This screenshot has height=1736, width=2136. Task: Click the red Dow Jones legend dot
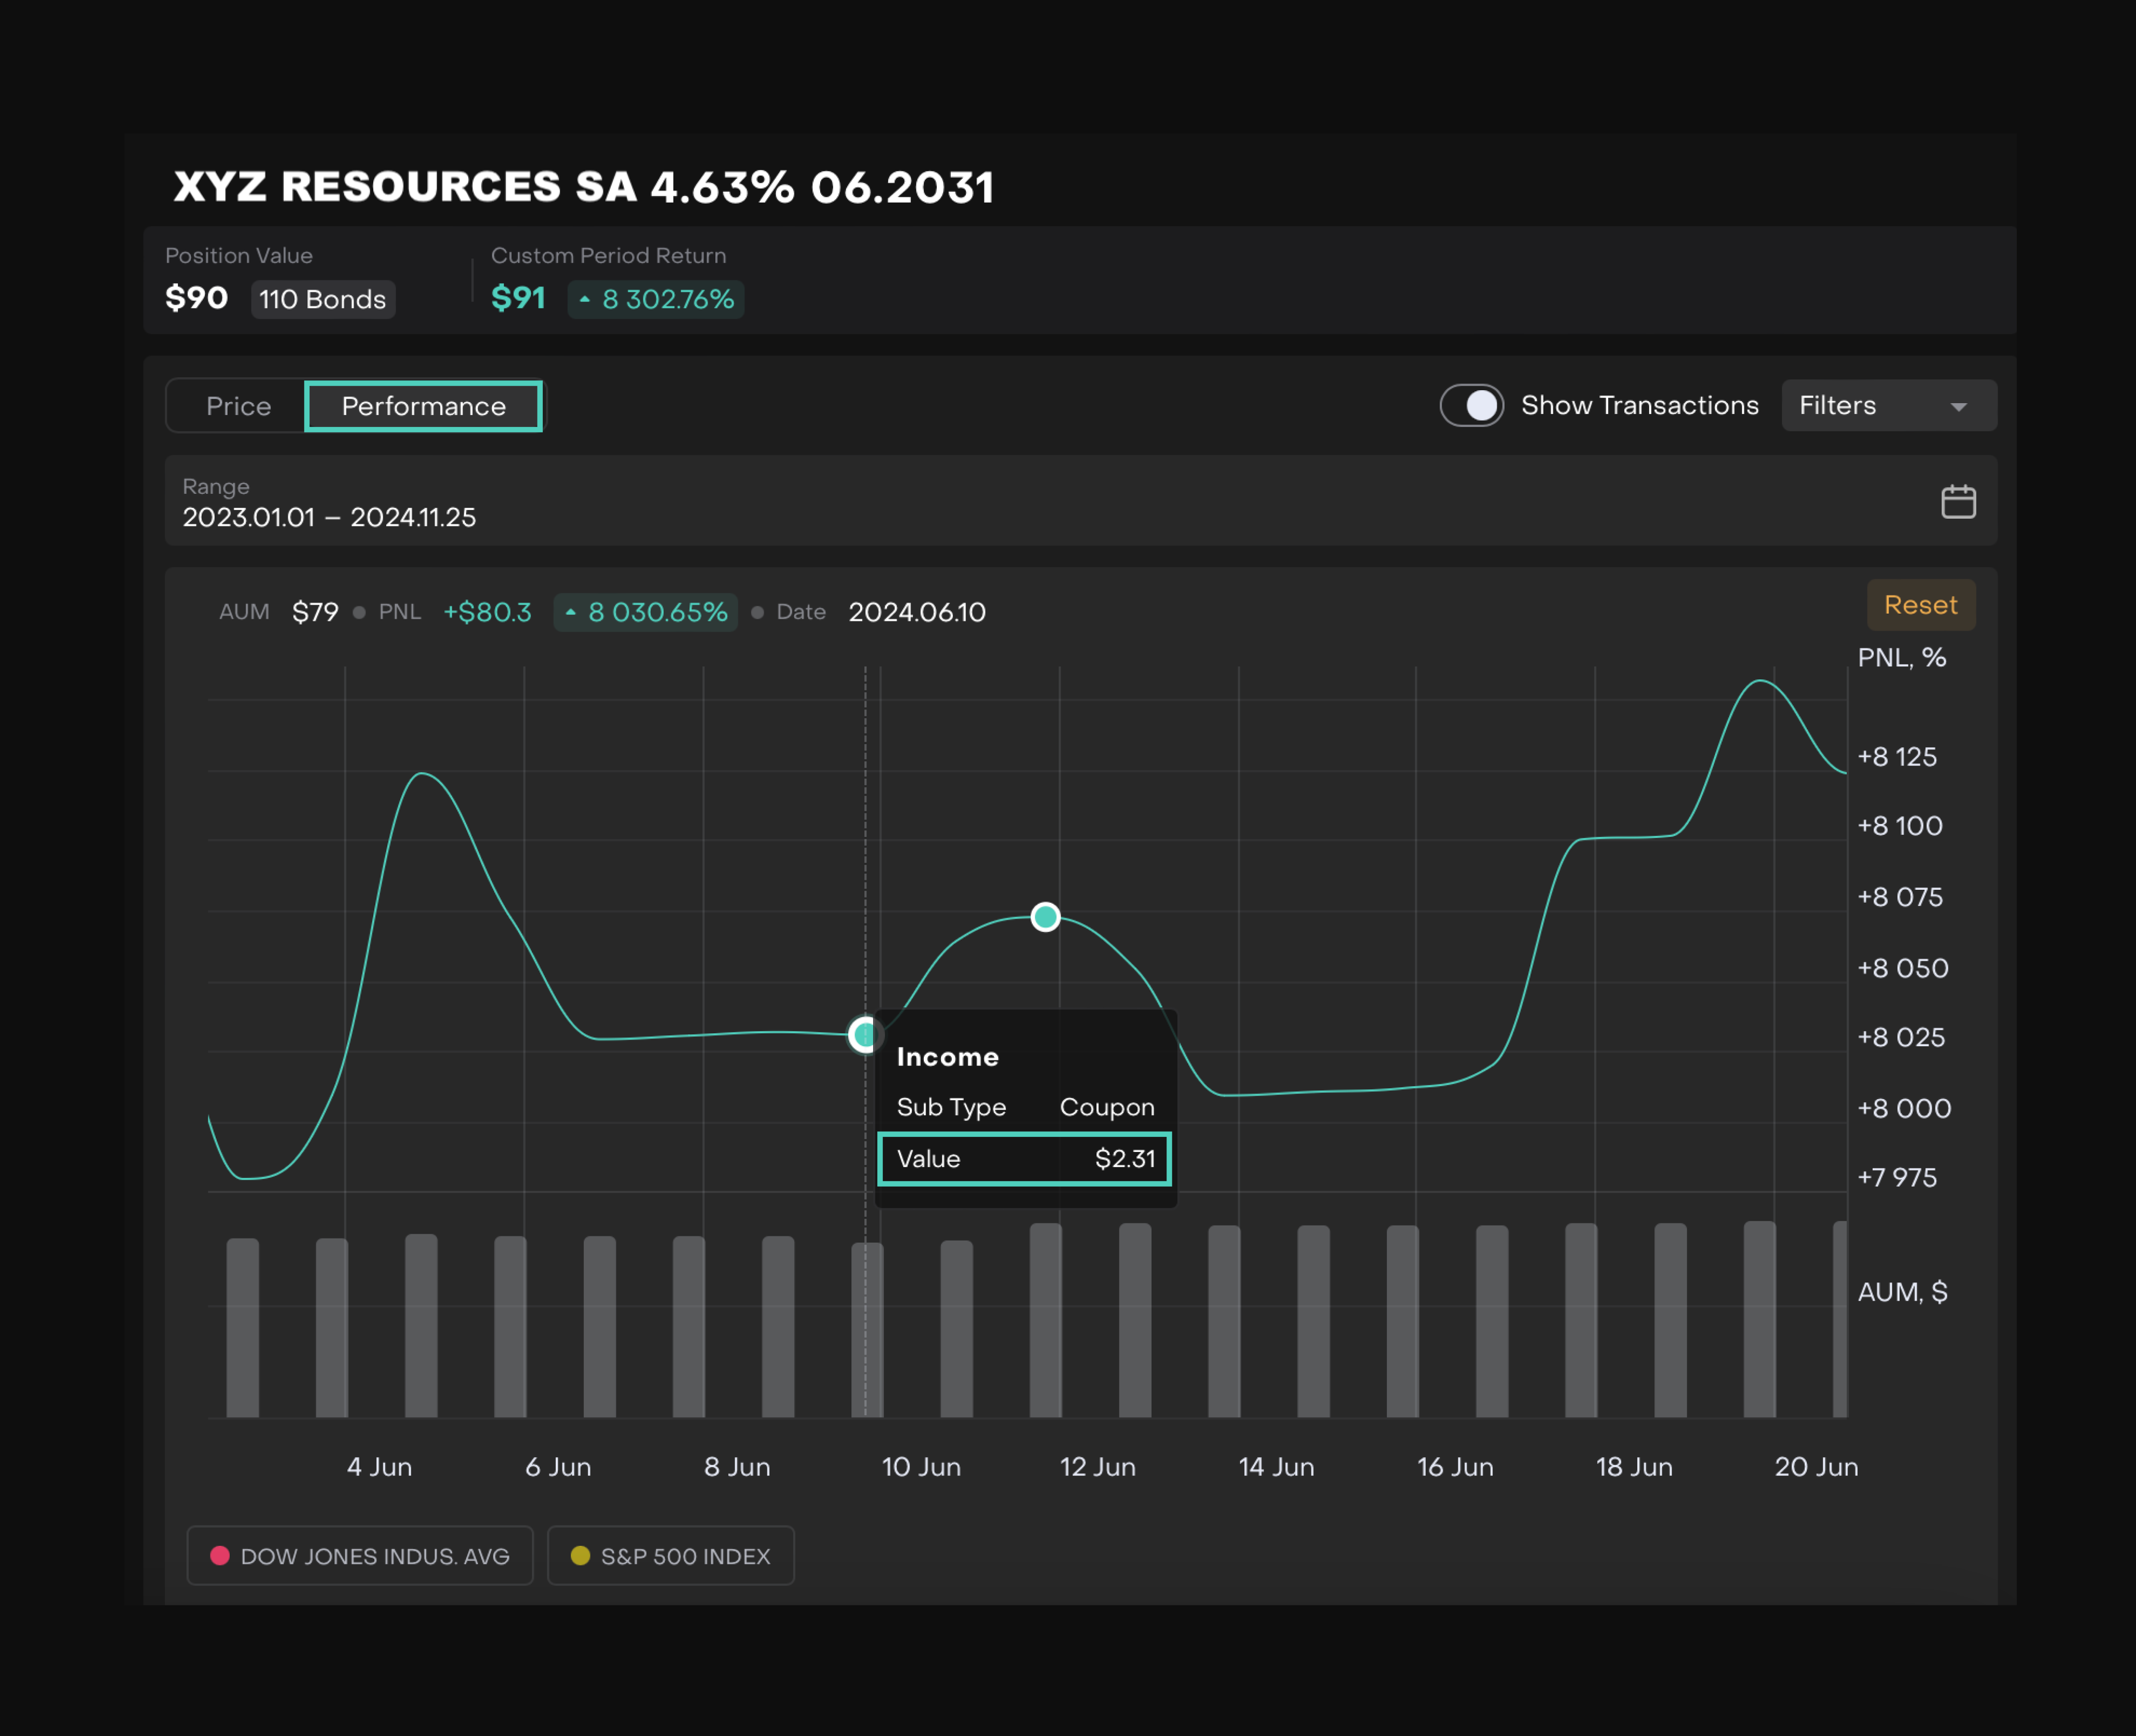[220, 1555]
